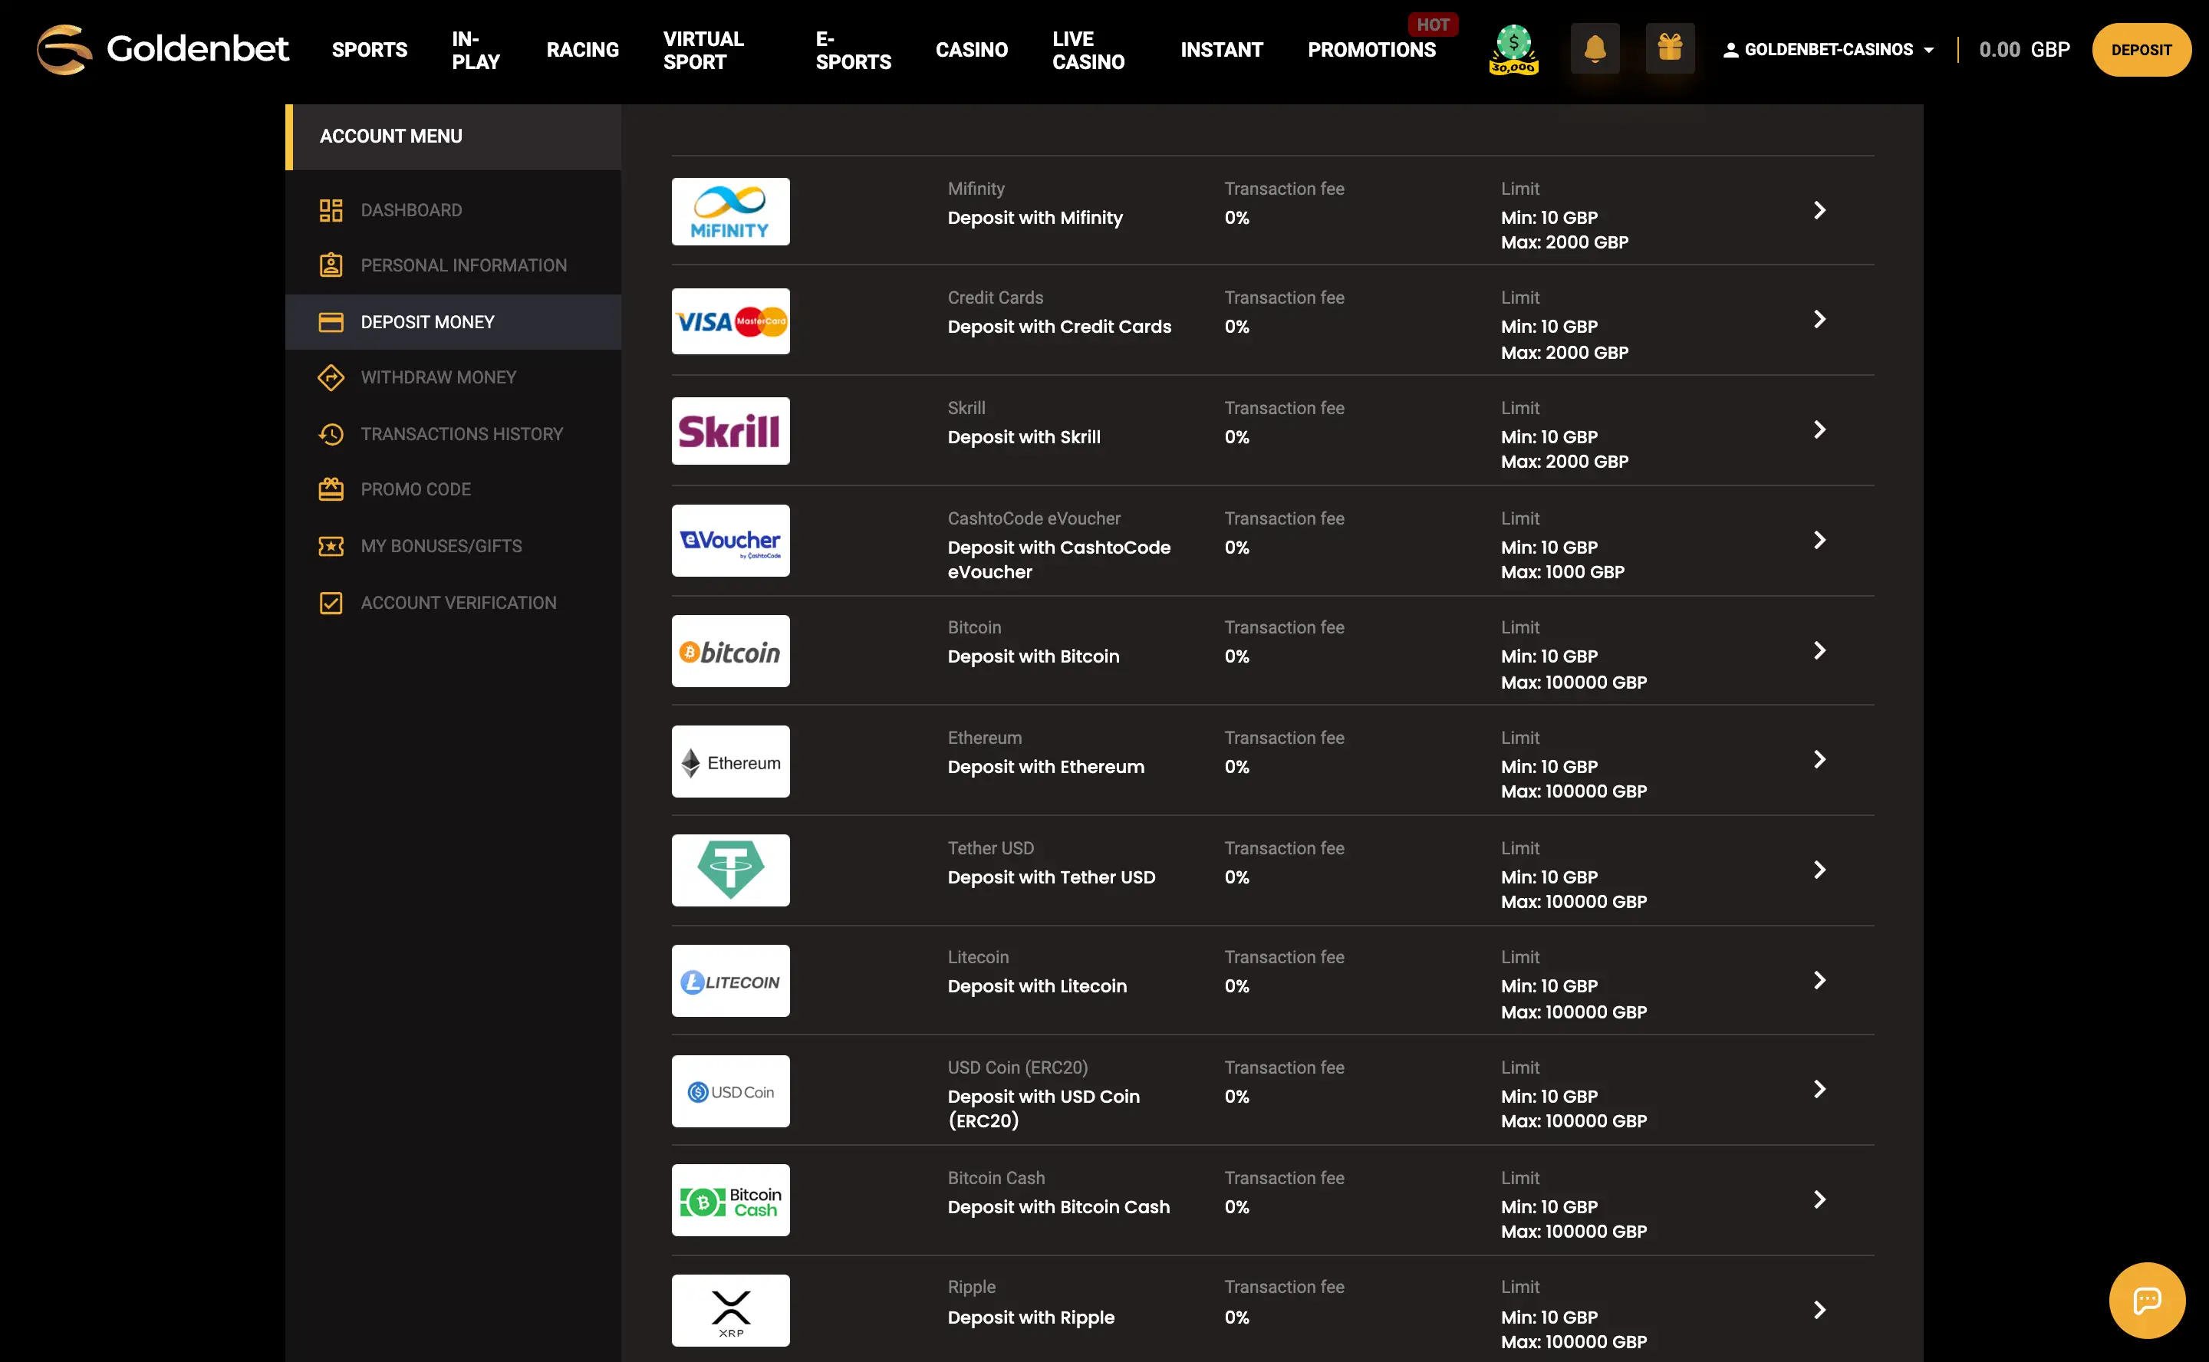Expand the Bitcoin row chevron
Image resolution: width=2209 pixels, height=1362 pixels.
(1819, 650)
